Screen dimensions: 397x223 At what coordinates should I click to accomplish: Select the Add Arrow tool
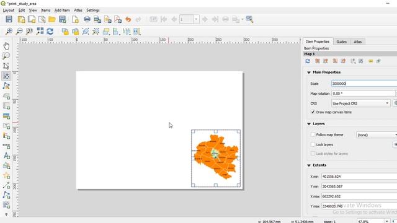pyautogui.click(x=6, y=185)
